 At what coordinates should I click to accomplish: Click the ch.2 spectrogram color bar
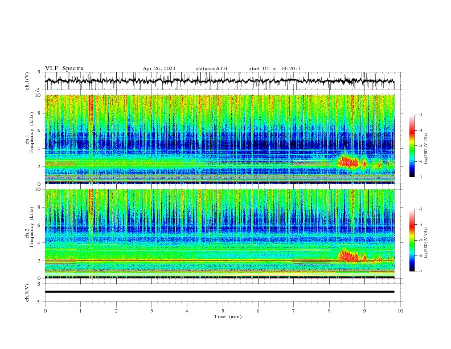pyautogui.click(x=412, y=240)
